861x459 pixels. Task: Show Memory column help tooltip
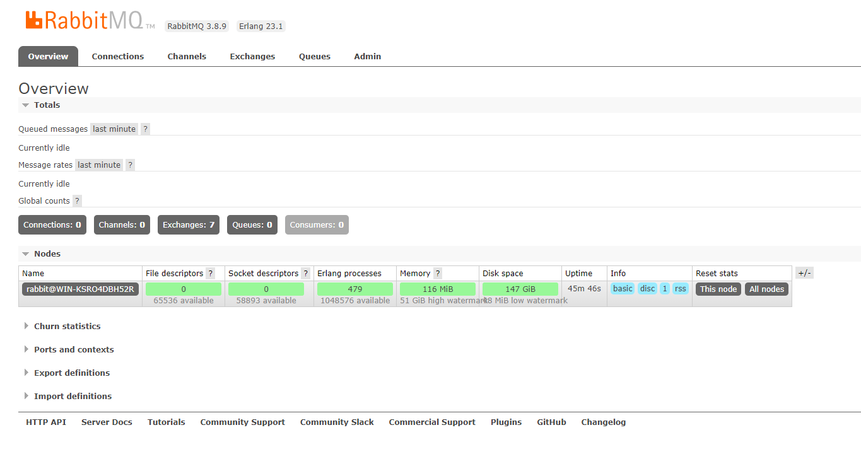point(438,273)
